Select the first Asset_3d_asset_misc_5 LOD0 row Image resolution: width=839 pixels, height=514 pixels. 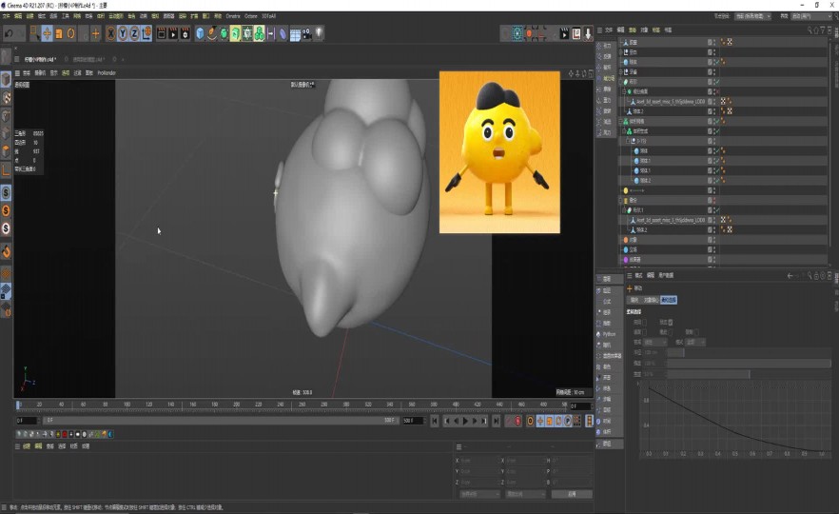coord(671,101)
